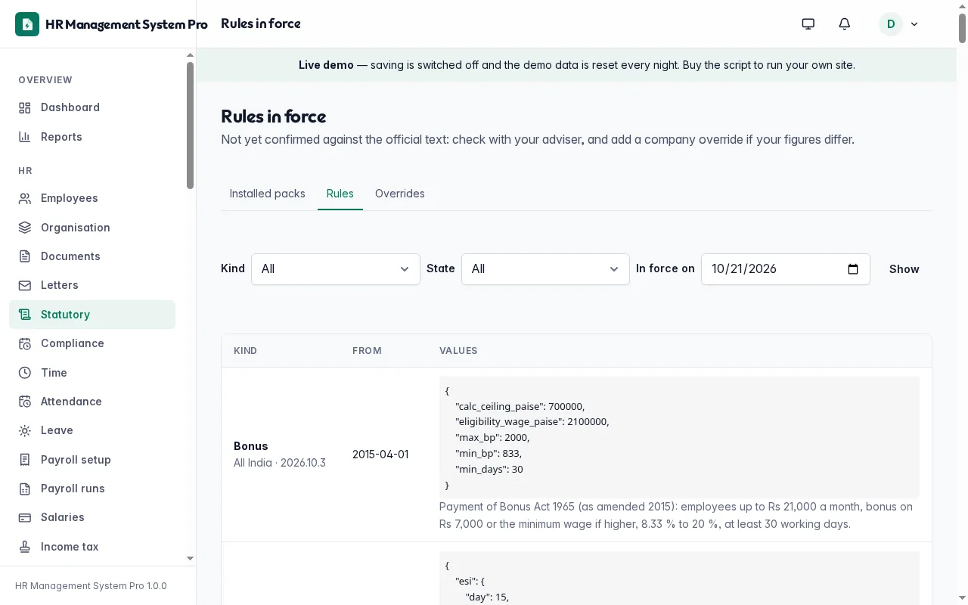This screenshot has height=605, width=968.
Task: Click the Live demo banner text
Action: (x=577, y=65)
